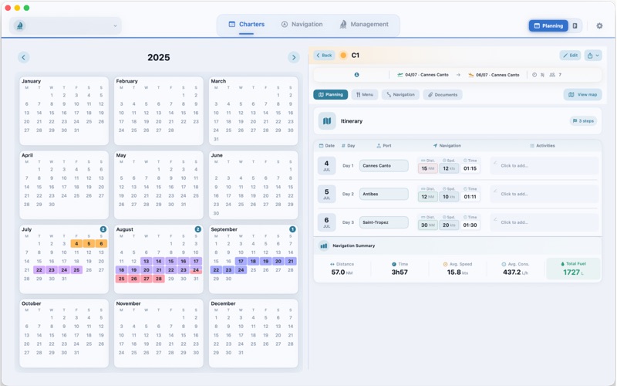Viewport: 617px width, 386px height.
Task: Open the Documents sub-tab
Action: (443, 95)
